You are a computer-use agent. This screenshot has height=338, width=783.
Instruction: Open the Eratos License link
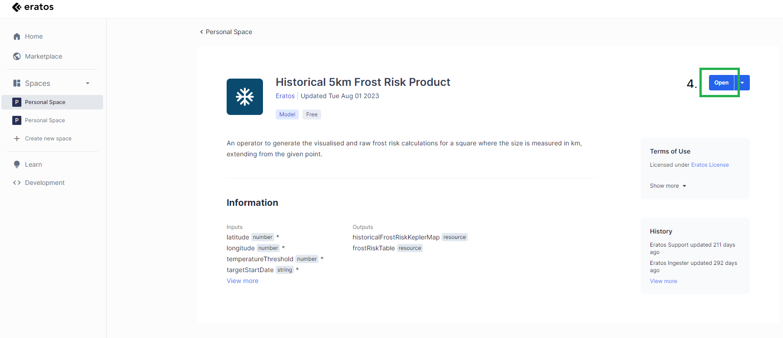point(710,165)
